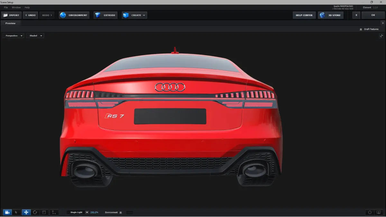The image size is (386, 217).
Task: Open the Single Light dropdown
Action: click(x=78, y=212)
